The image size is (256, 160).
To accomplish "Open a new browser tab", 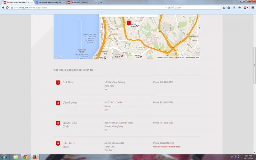I will click(101, 2).
